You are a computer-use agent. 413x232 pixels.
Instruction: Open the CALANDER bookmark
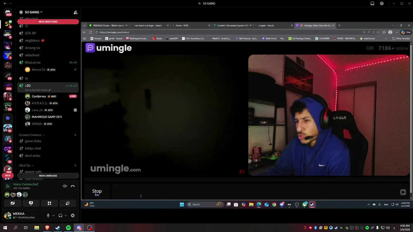322,38
